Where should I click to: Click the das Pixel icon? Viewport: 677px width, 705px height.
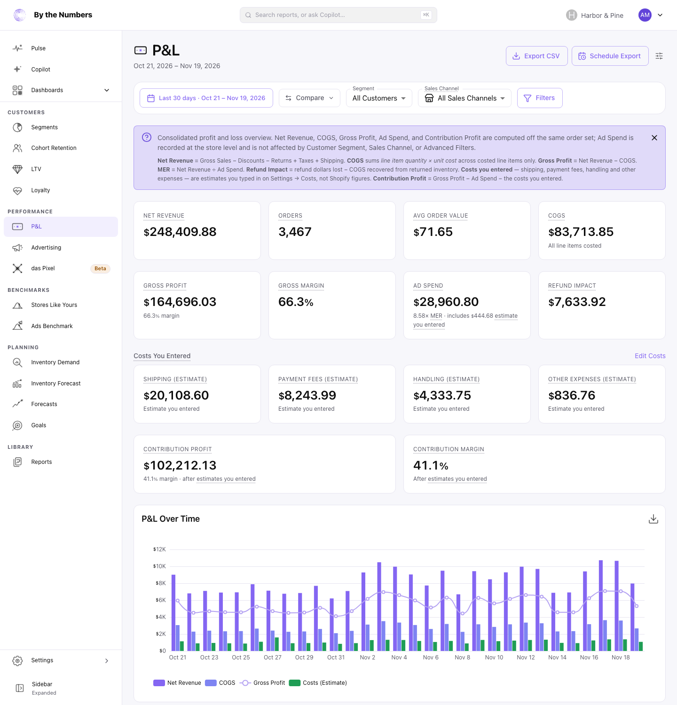(17, 268)
